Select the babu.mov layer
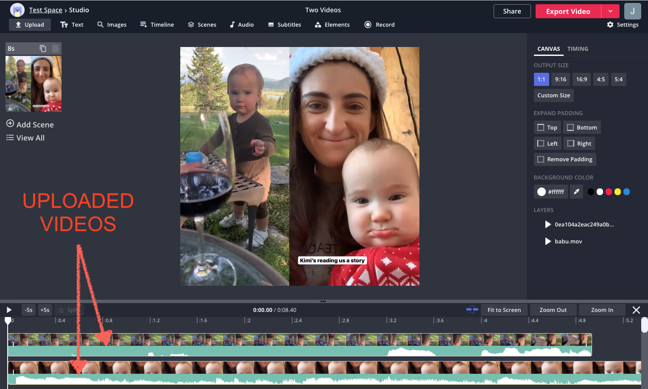 (x=564, y=241)
